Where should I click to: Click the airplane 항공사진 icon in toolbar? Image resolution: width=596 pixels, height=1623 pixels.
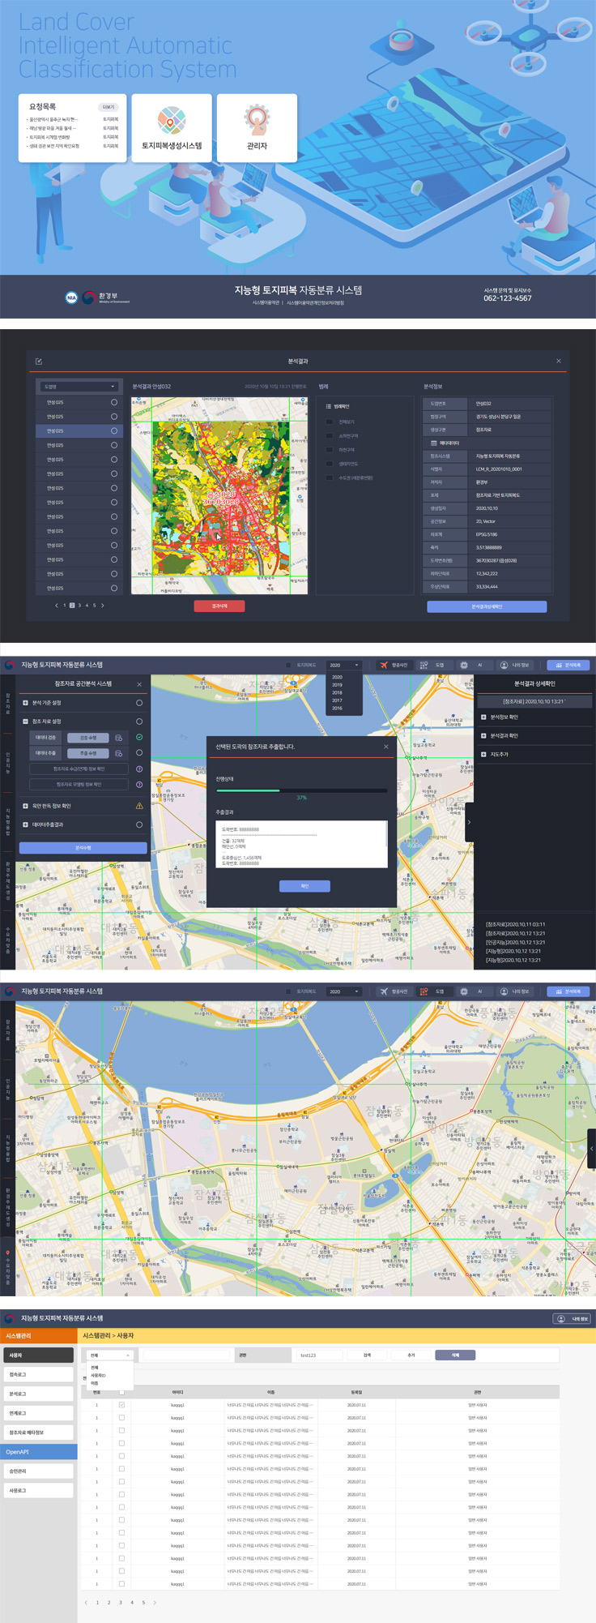click(x=384, y=665)
